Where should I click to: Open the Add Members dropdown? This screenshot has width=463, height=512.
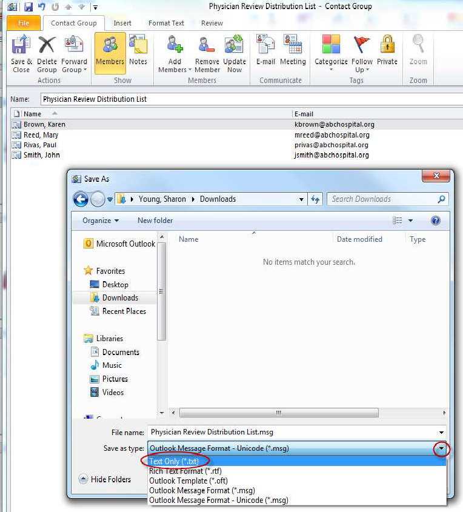click(x=175, y=54)
